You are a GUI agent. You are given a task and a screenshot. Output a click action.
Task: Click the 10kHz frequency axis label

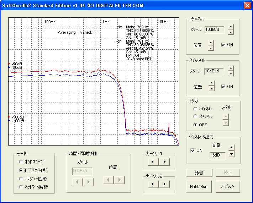tap(163, 22)
